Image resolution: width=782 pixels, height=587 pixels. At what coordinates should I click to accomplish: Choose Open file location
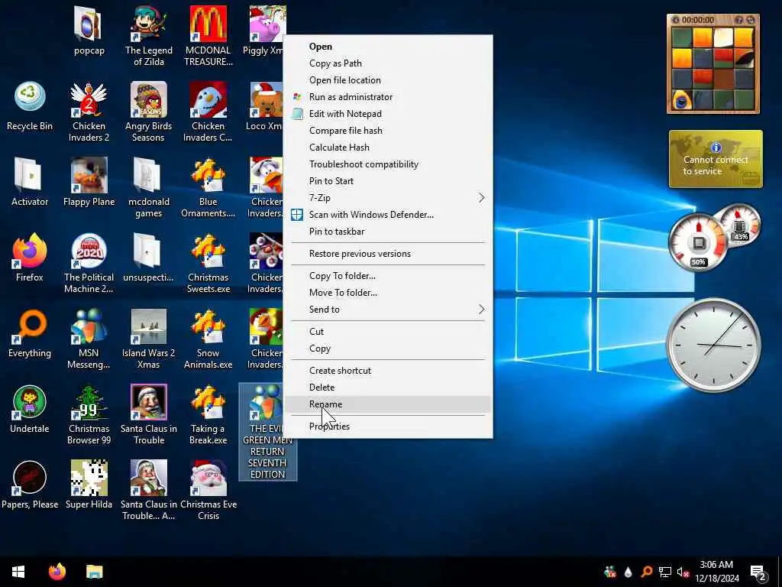click(388, 80)
